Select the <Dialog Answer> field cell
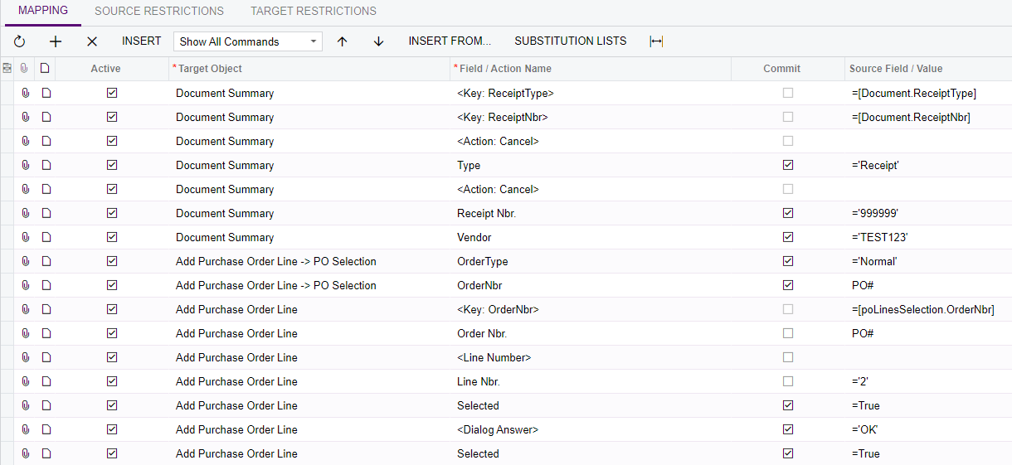Image resolution: width=1012 pixels, height=465 pixels. pos(591,429)
